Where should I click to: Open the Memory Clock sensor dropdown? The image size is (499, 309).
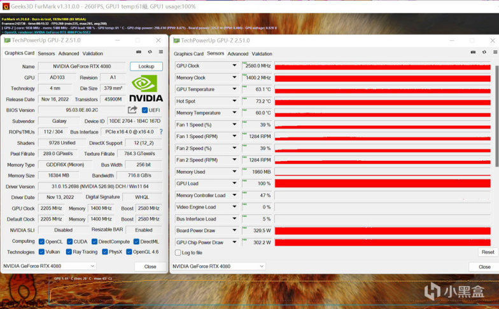(x=234, y=78)
